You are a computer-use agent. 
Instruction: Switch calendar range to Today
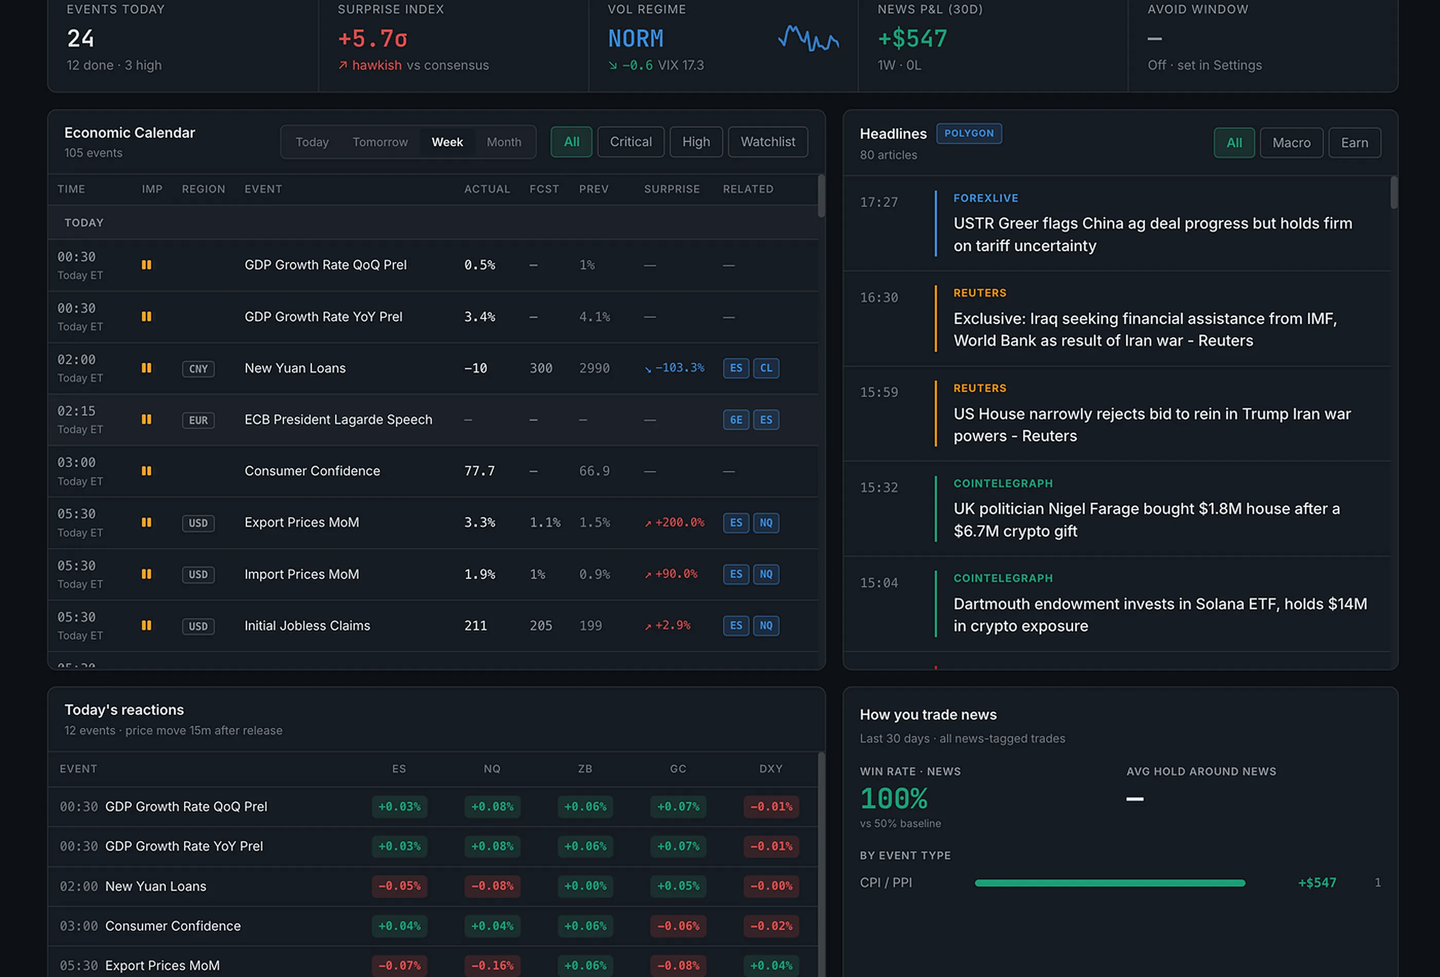coord(312,142)
